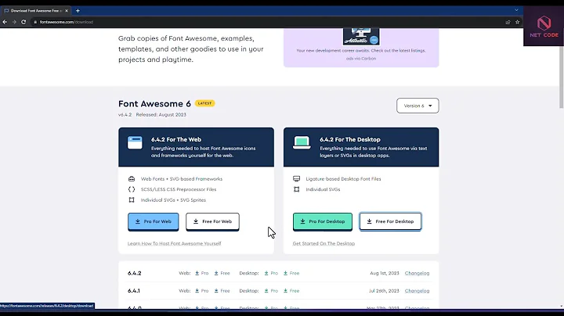Click the SCSS/LESS CSS Preprocessor Files braces icon
This screenshot has width=564, height=316.
(x=132, y=189)
